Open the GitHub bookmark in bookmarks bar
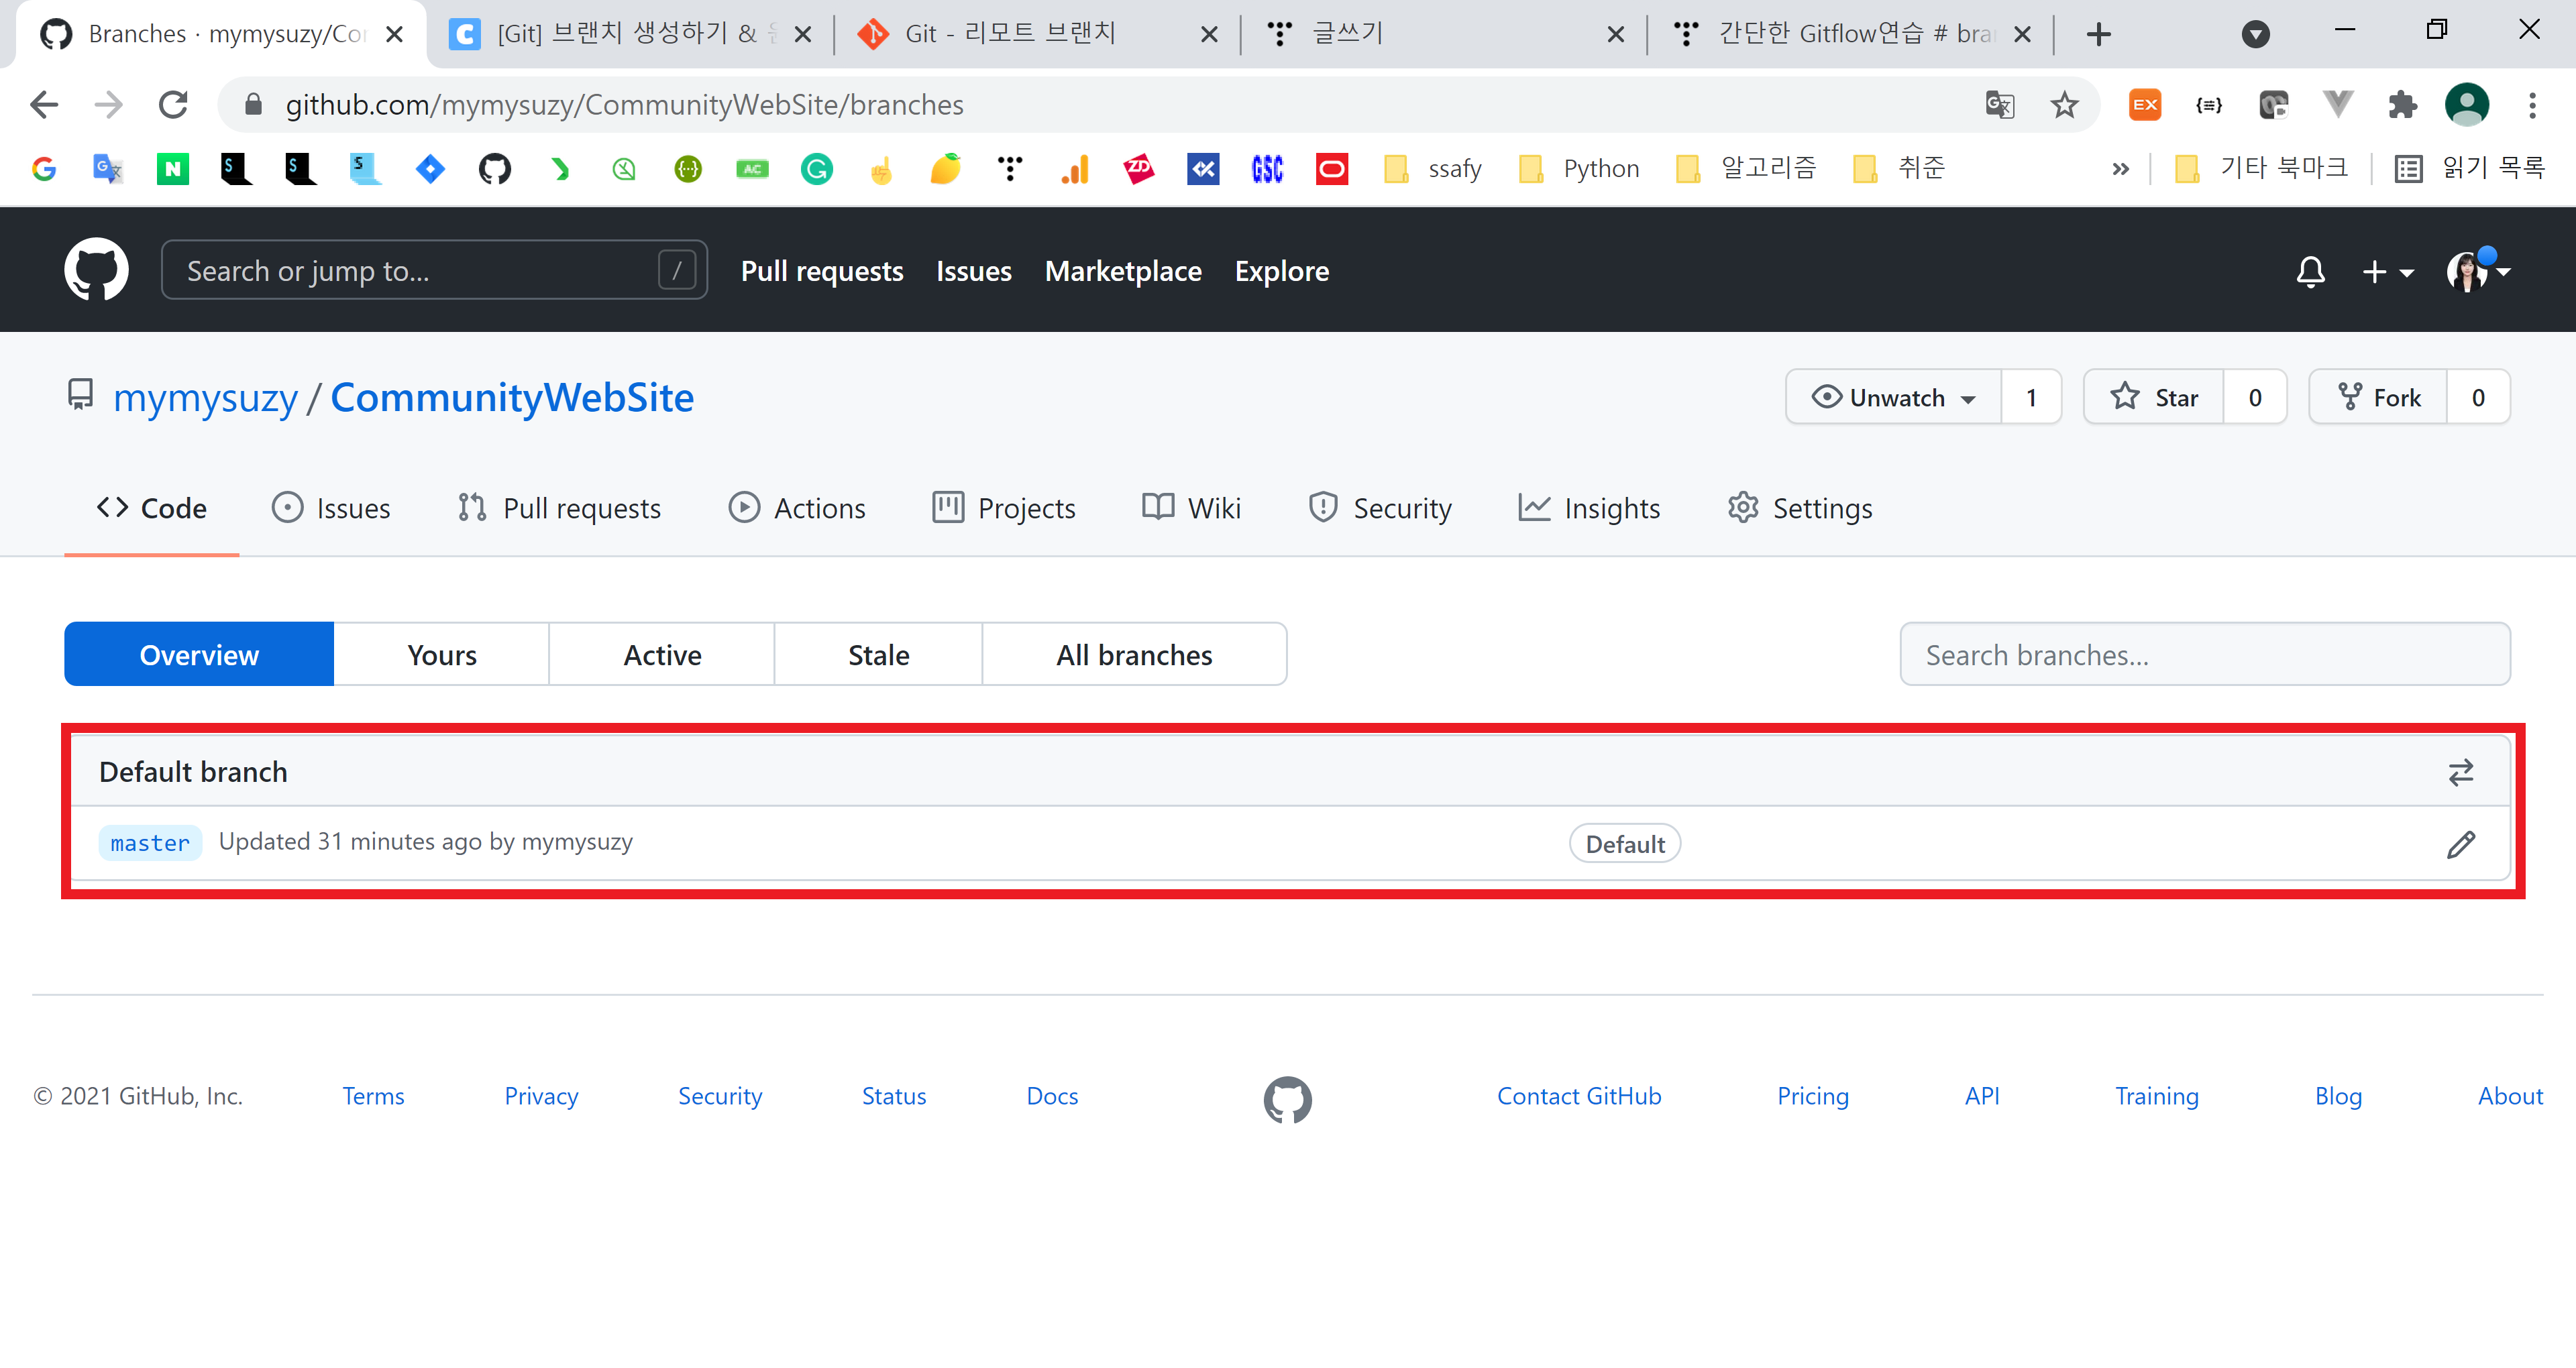The height and width of the screenshot is (1368, 2576). click(x=494, y=169)
